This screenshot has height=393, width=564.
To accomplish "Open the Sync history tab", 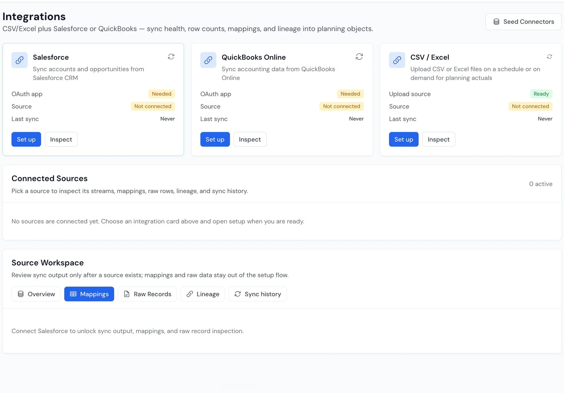I will (258, 294).
